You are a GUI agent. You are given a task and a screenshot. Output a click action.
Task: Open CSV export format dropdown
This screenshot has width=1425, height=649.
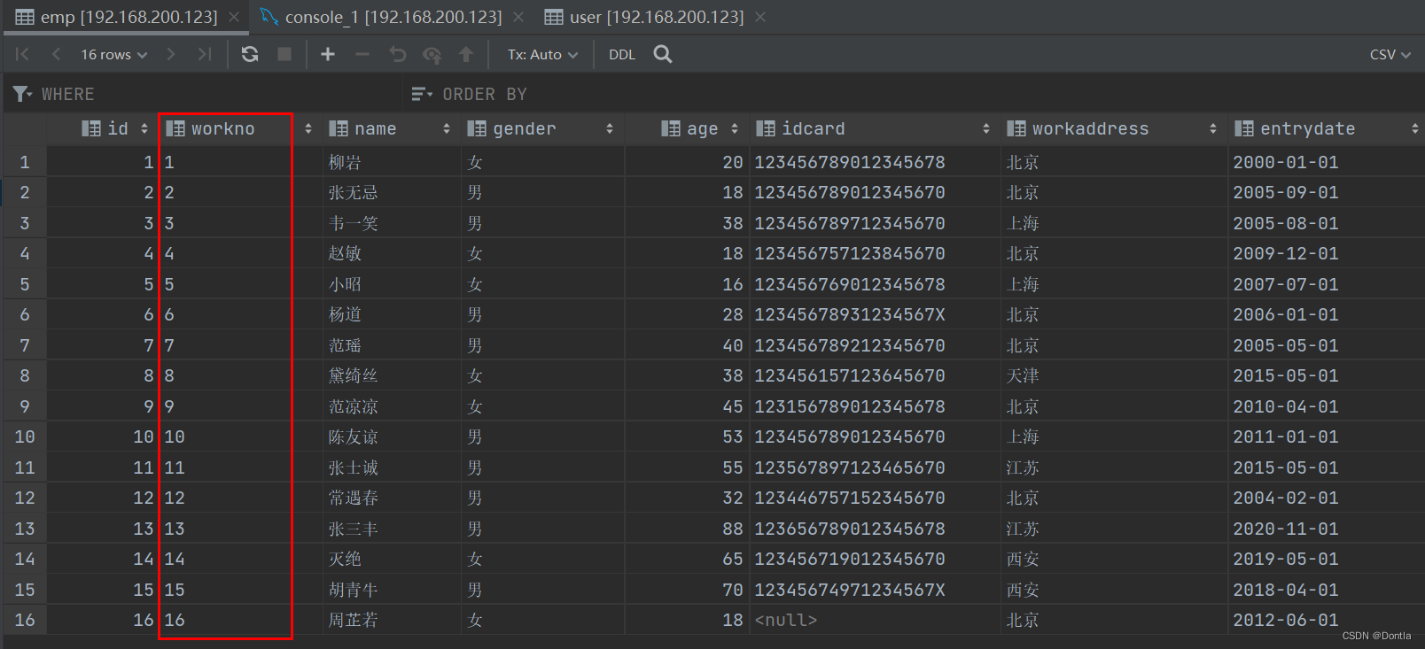(x=1390, y=54)
